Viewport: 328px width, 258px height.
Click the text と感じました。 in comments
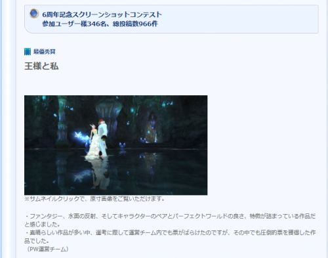click(42, 225)
